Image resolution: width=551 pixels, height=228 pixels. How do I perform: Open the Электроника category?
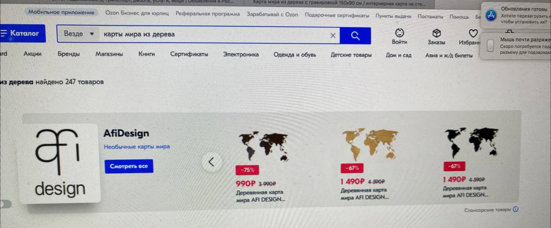(x=241, y=55)
